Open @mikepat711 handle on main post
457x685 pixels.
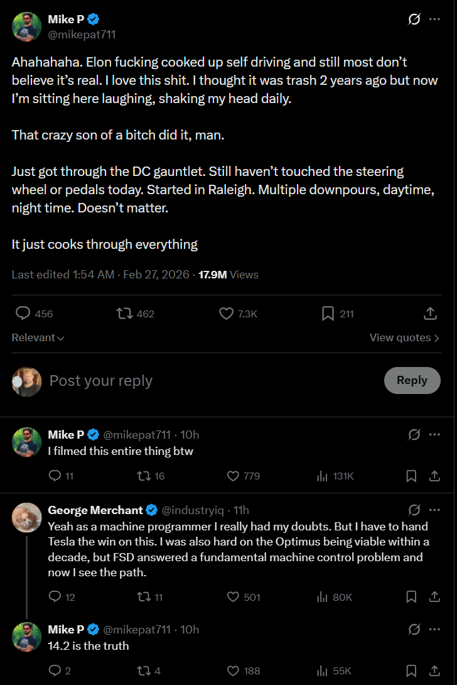[82, 35]
